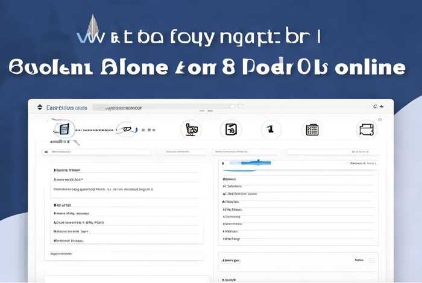422x283 pixels.
Task: Click the far-right field in the filter row
Action: (x=333, y=152)
